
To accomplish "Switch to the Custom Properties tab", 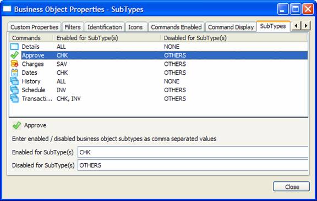I will (34, 27).
